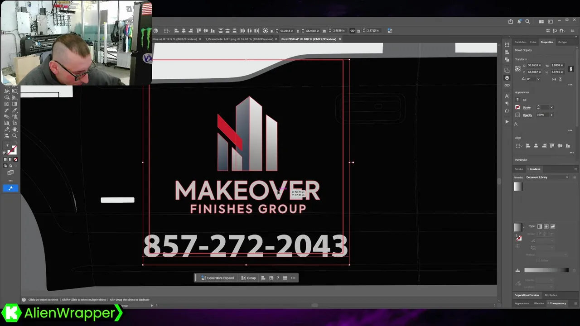Screen dimensions: 580x326
Task: Click the help icon in the floating taskbar
Action: 278,278
